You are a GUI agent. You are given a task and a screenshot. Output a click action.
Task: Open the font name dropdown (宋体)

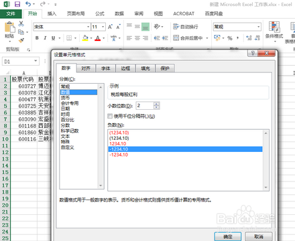click(x=88, y=27)
